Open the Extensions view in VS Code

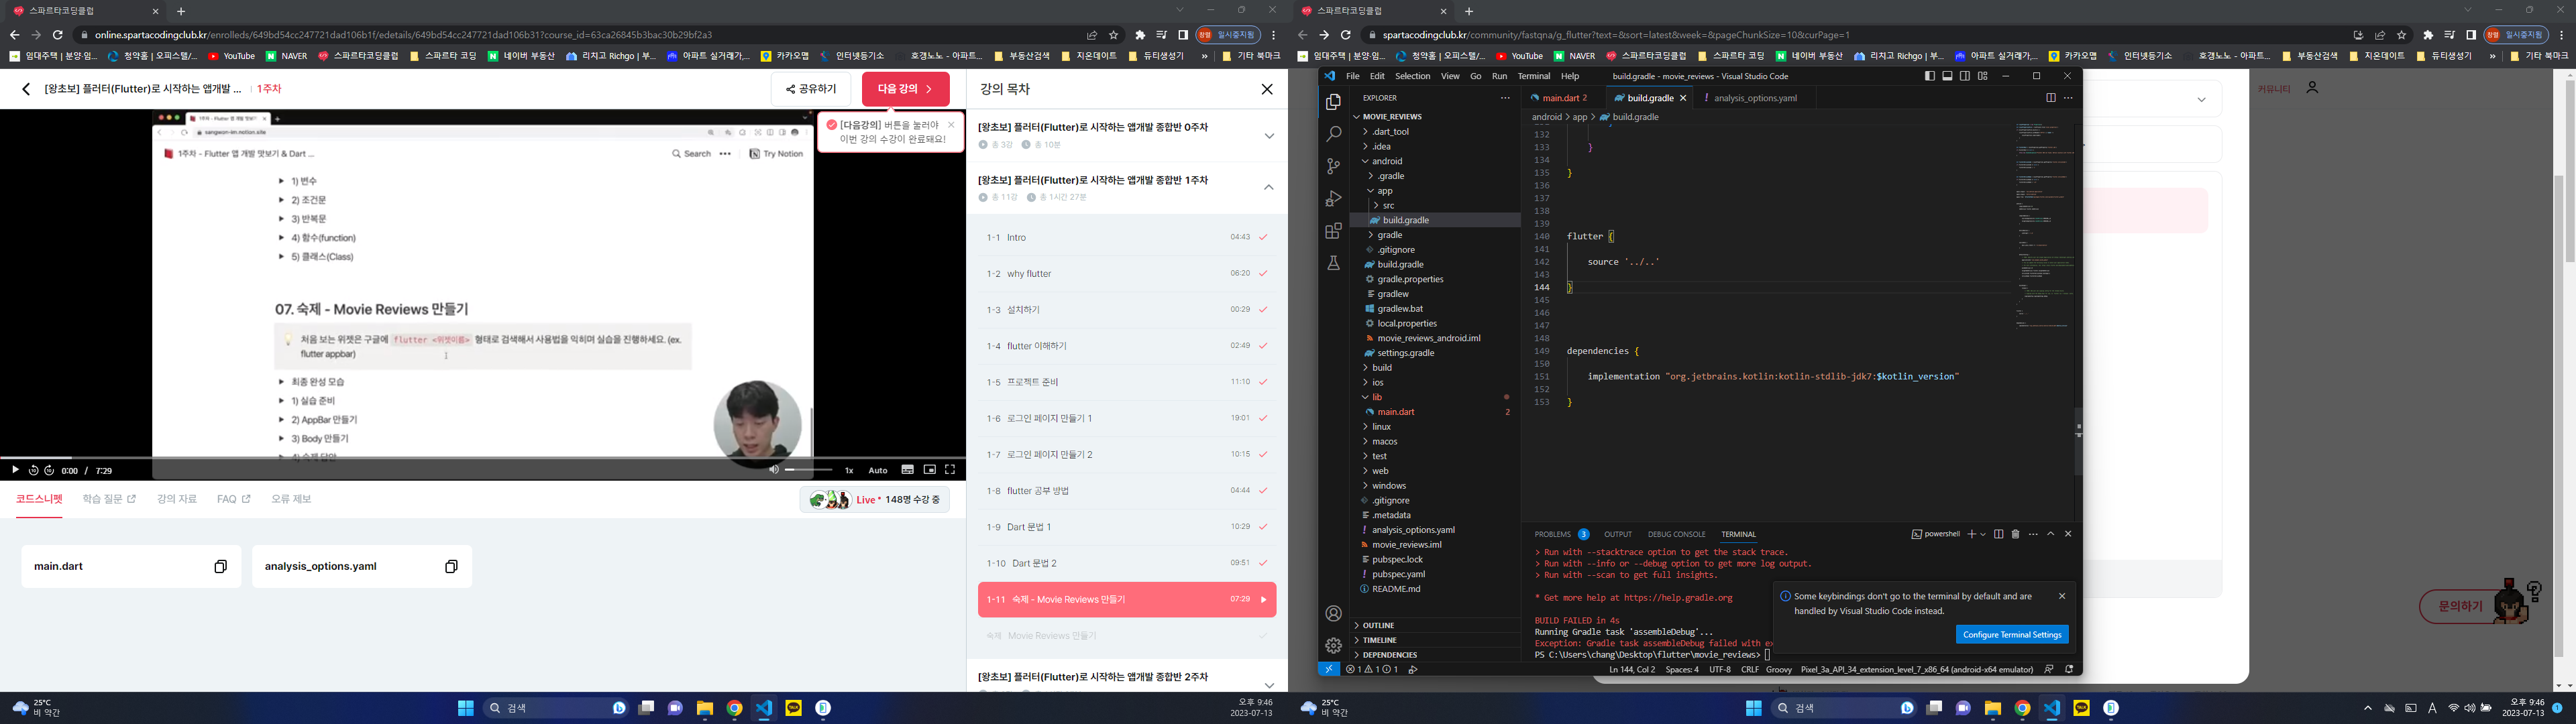[x=1333, y=231]
